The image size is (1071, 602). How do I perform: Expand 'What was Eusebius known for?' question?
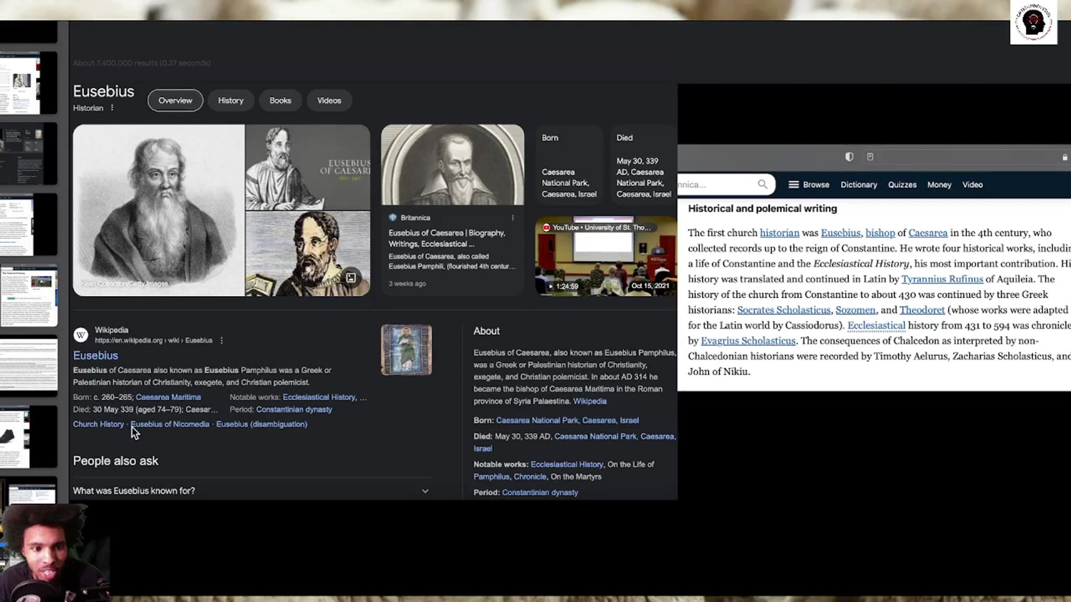pyautogui.click(x=251, y=491)
